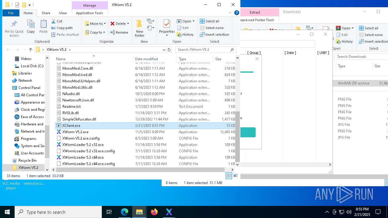Click the Cut scissors command
The width and height of the screenshot is (388, 218).
click(x=57, y=21)
